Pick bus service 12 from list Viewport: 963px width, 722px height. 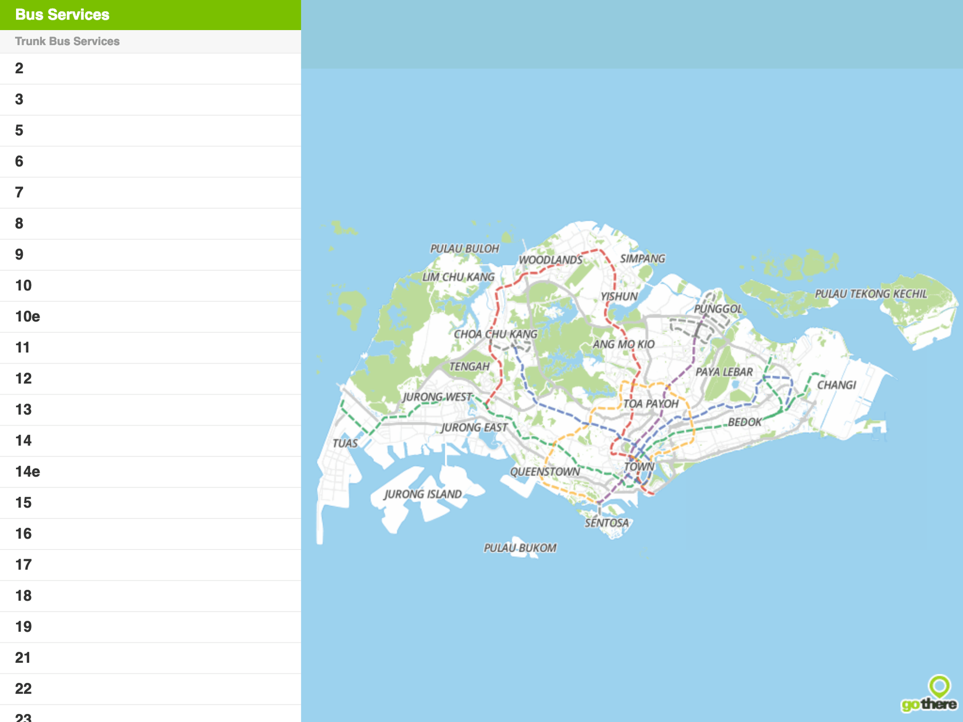pyautogui.click(x=23, y=379)
